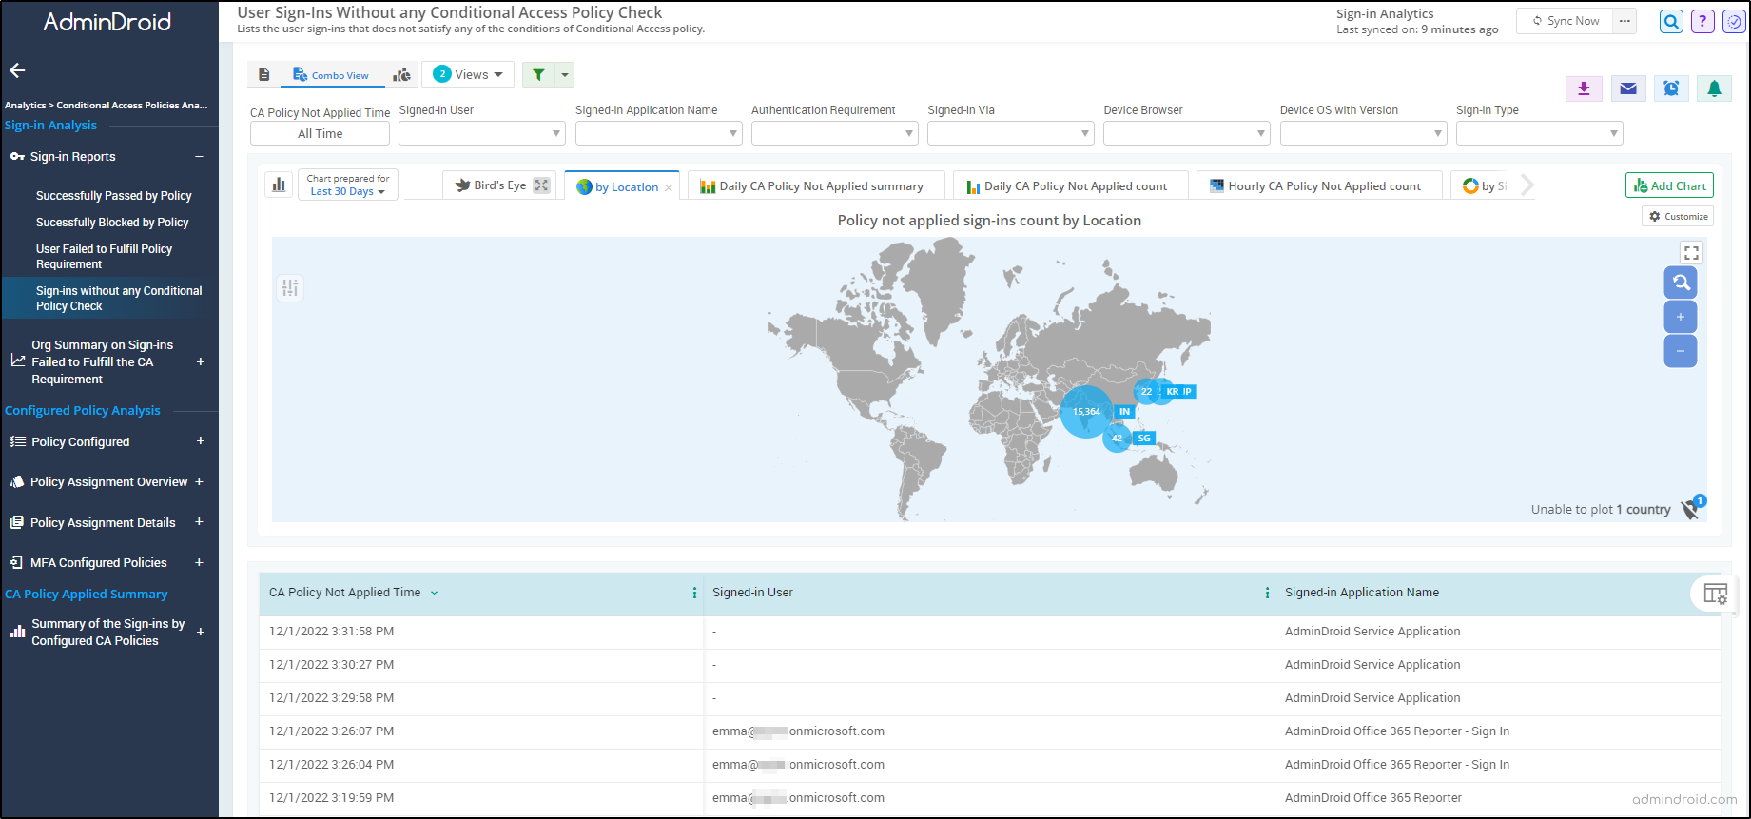
Task: Open the Signed-in User filter dropdown
Action: point(481,134)
